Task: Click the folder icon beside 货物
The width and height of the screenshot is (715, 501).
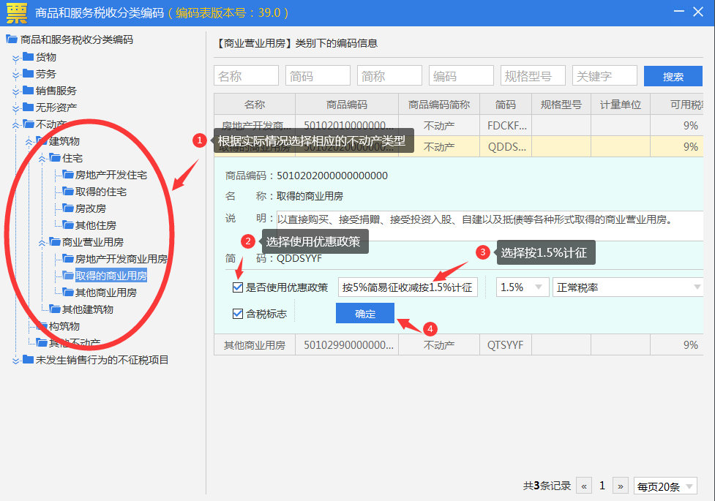Action: pyautogui.click(x=29, y=56)
